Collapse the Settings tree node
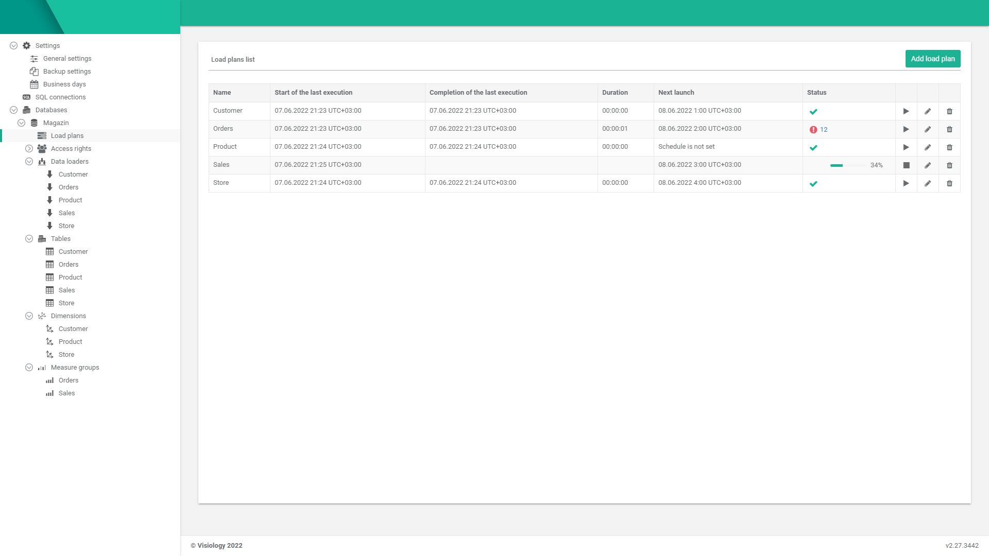Screen dimensions: 989x556 pos(14,46)
